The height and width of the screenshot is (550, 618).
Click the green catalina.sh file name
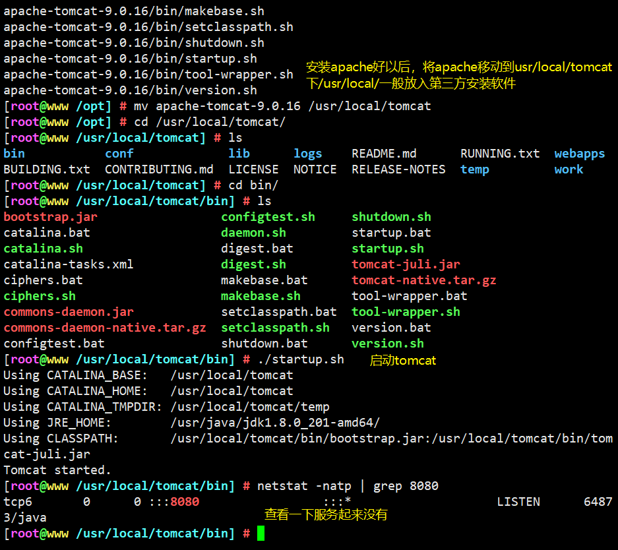point(43,249)
